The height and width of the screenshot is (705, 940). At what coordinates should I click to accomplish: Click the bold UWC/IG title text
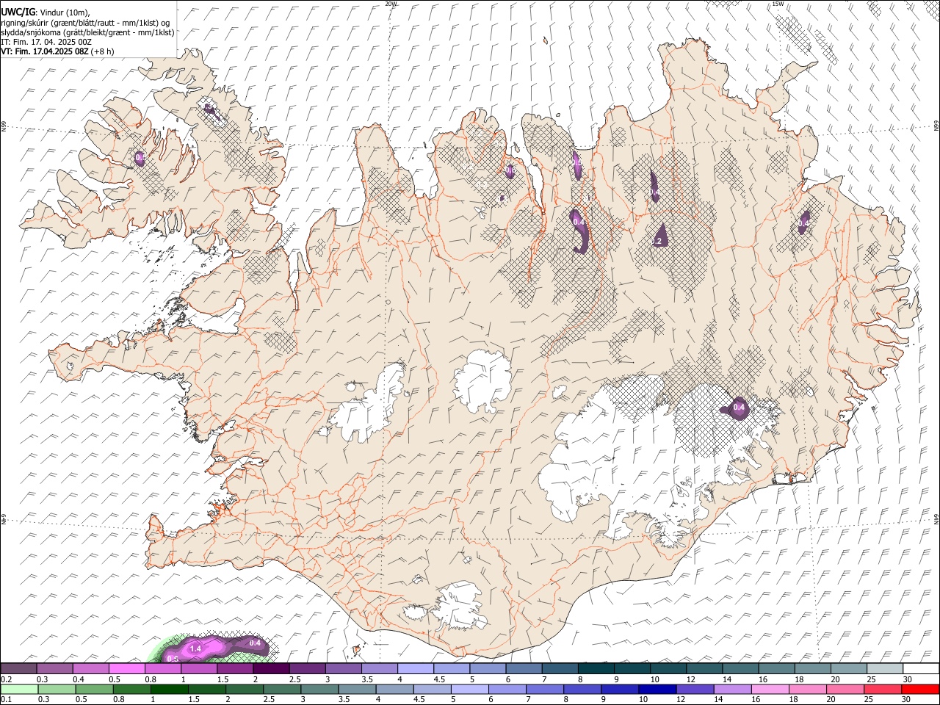[x=18, y=12]
